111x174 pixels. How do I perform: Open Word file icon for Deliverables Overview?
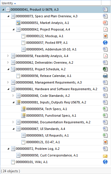[x=105, y=63]
